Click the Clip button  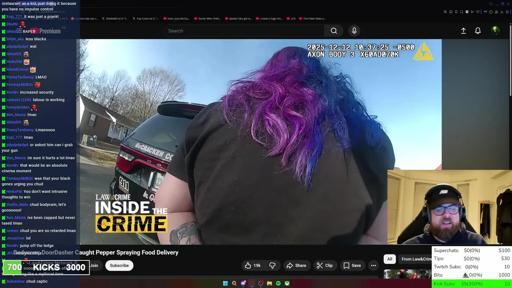[x=324, y=266]
